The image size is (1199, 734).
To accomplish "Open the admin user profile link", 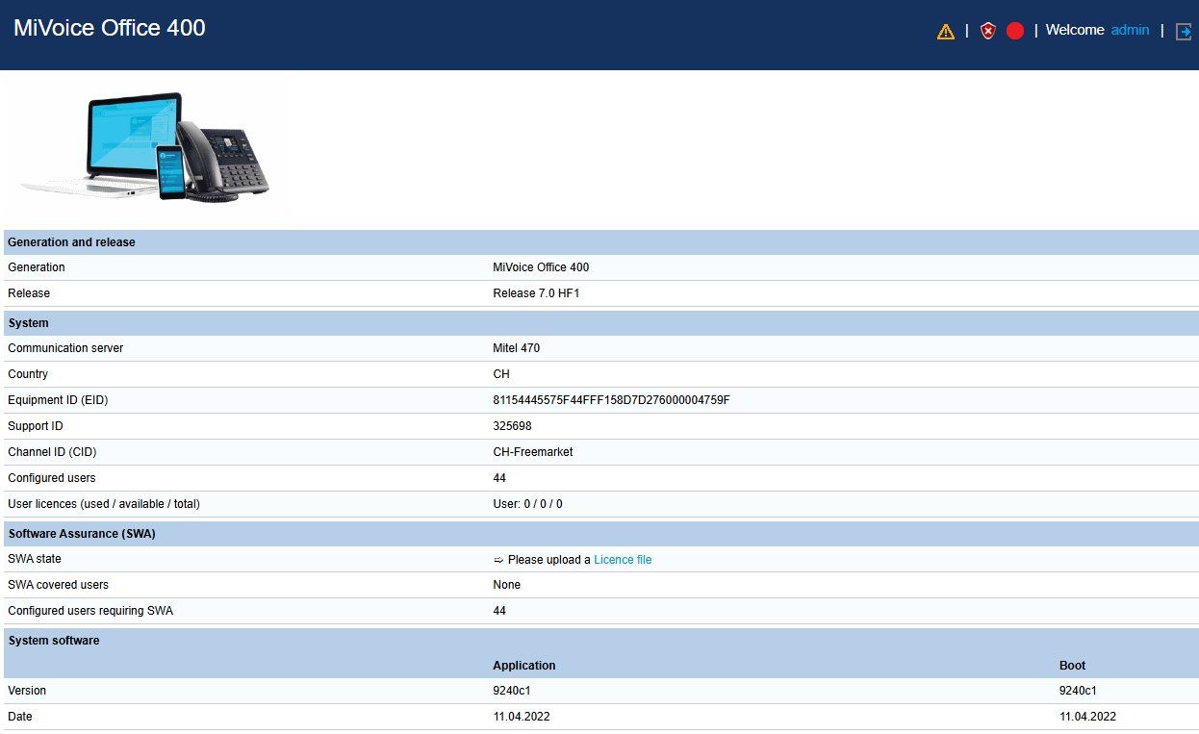I will 1130,30.
